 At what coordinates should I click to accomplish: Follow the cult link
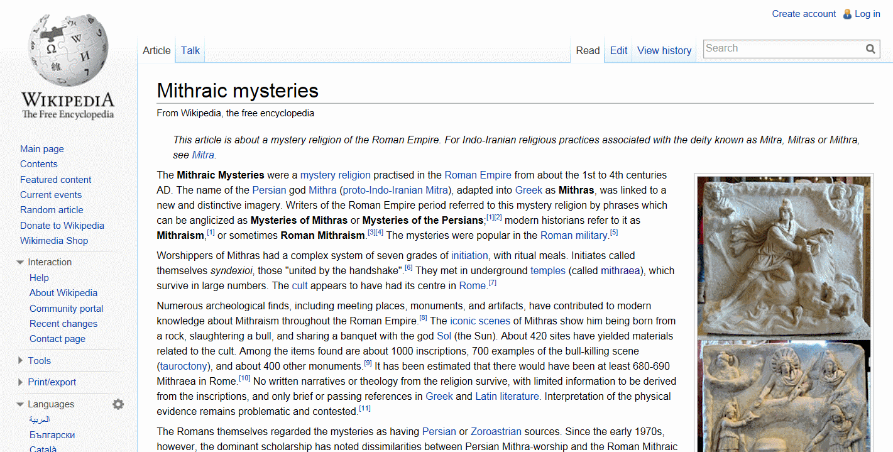point(300,285)
